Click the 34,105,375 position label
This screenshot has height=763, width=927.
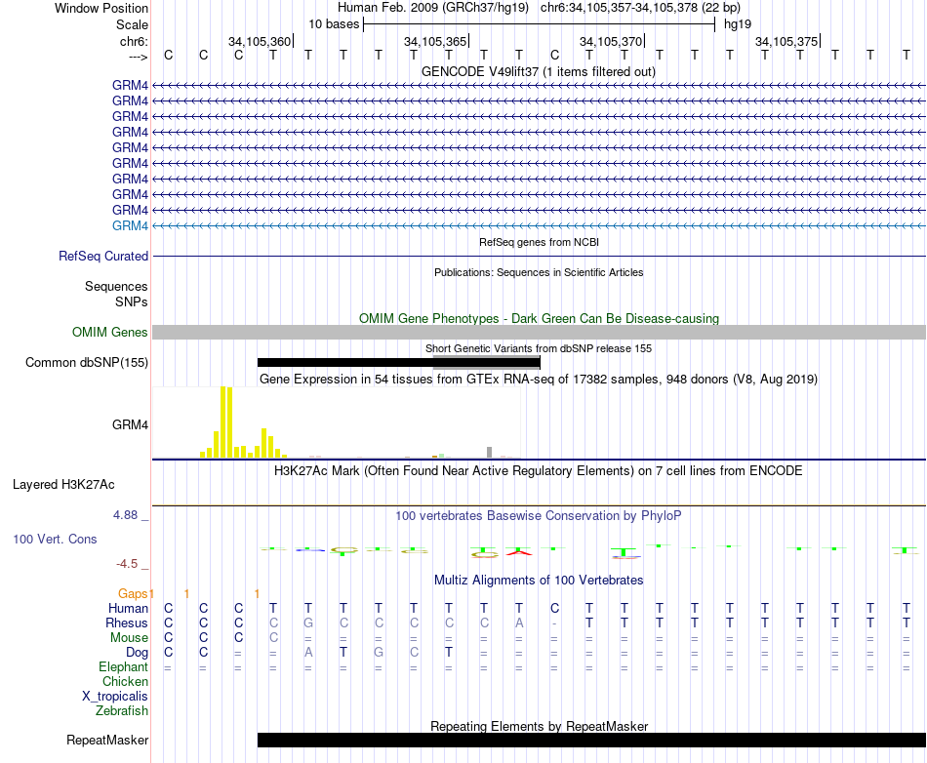click(x=786, y=41)
